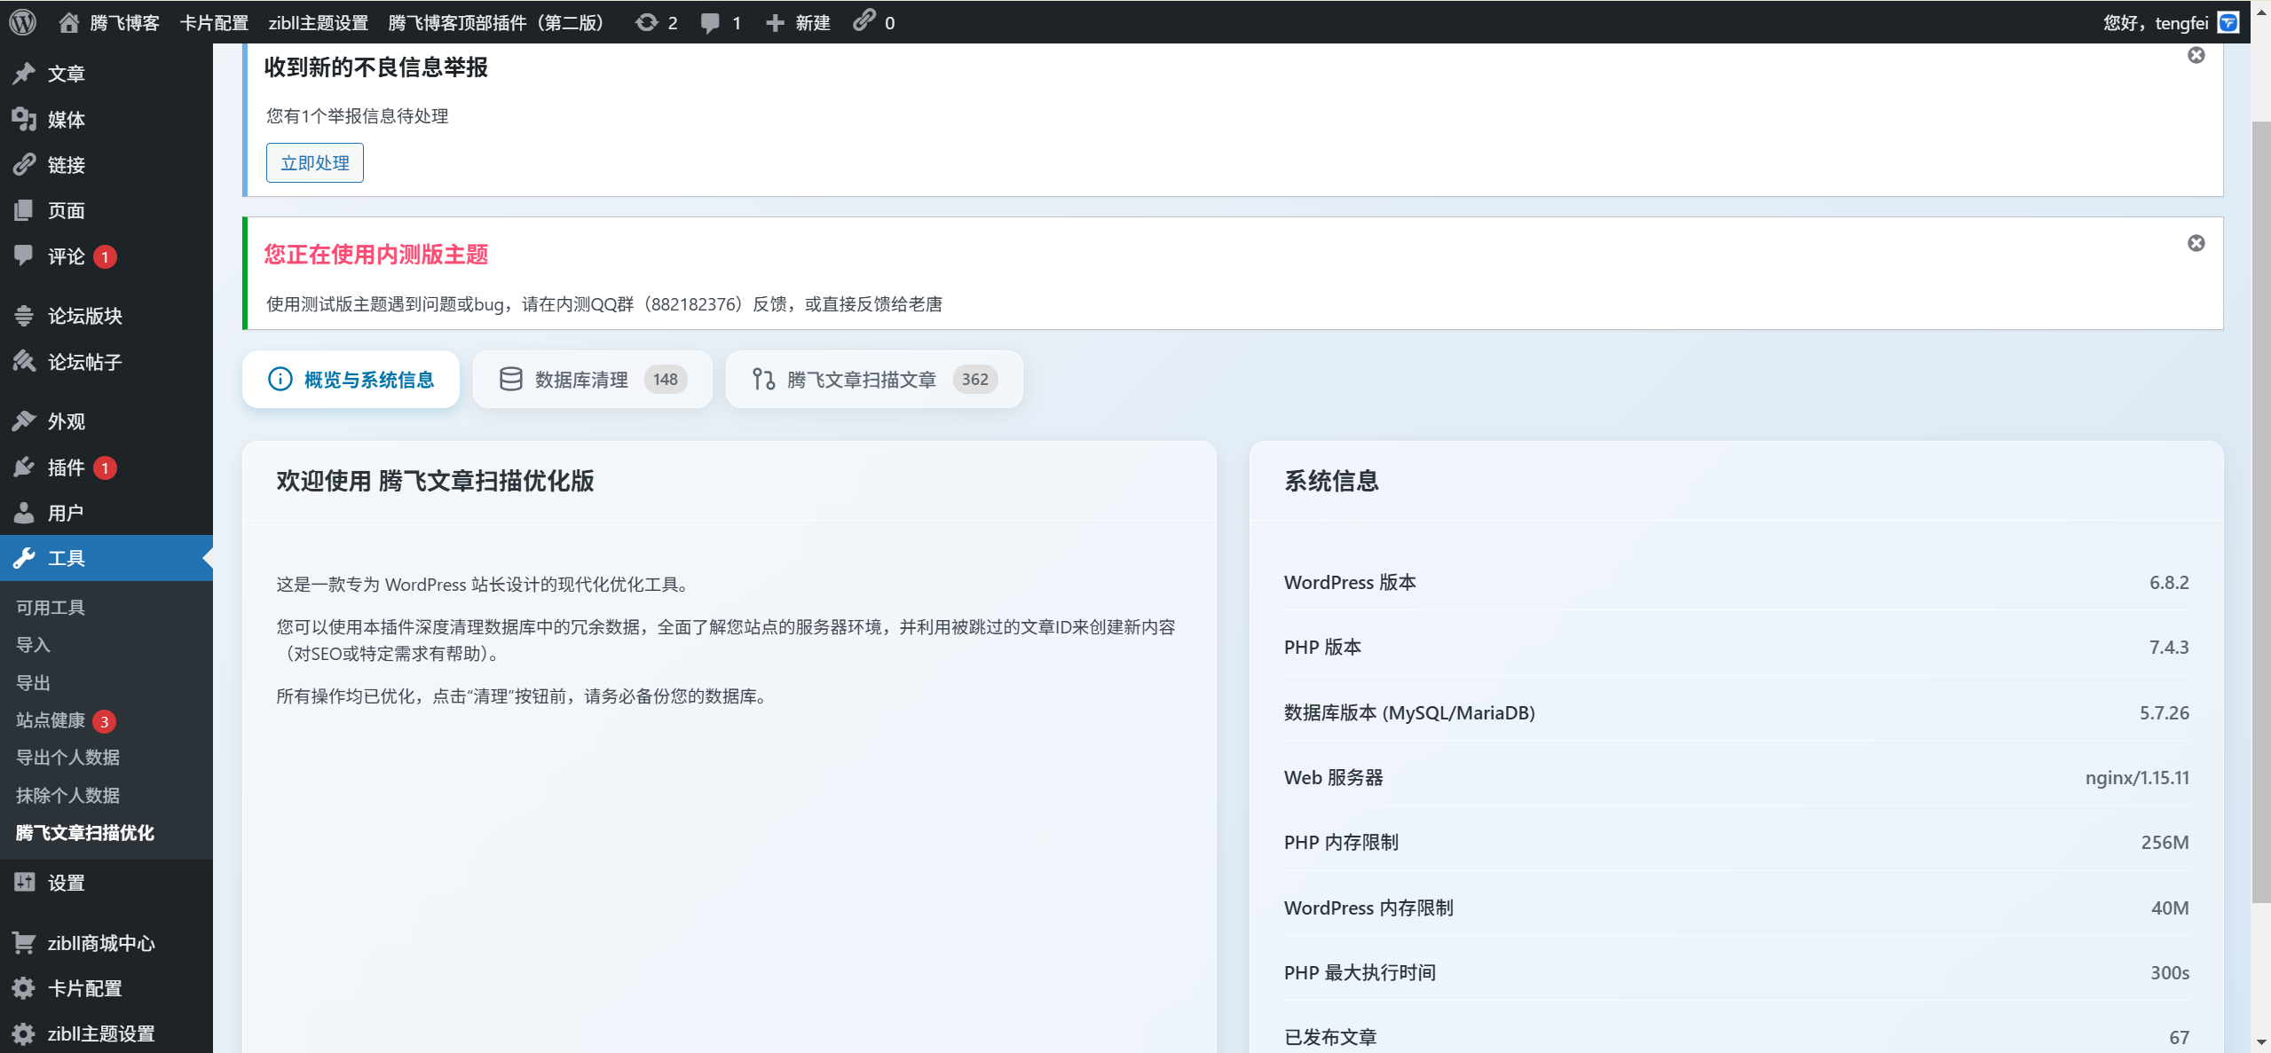Viewport: 2271px width, 1053px height.
Task: Open the comments bubble icon in admin bar
Action: pos(714,22)
